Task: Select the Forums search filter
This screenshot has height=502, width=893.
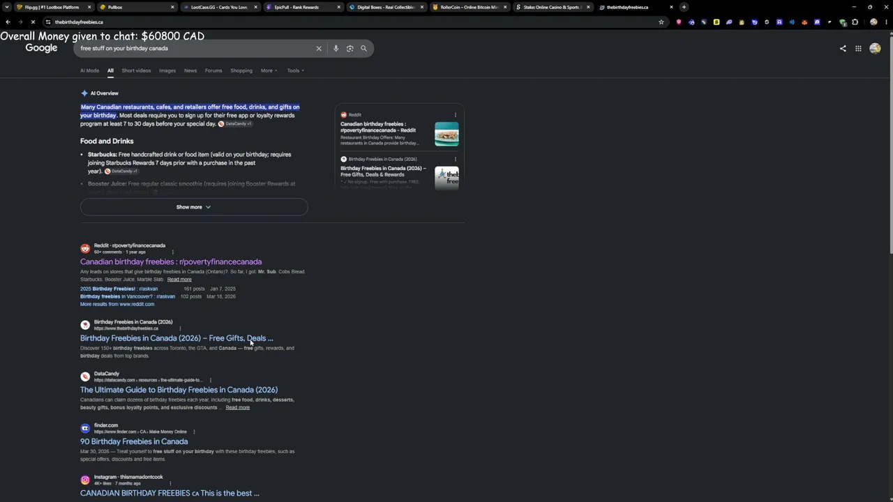Action: (x=213, y=70)
